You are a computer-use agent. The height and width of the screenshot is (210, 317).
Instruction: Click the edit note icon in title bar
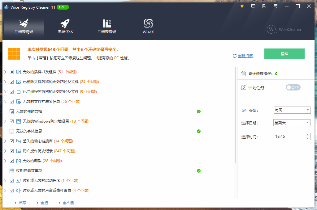(264, 6)
